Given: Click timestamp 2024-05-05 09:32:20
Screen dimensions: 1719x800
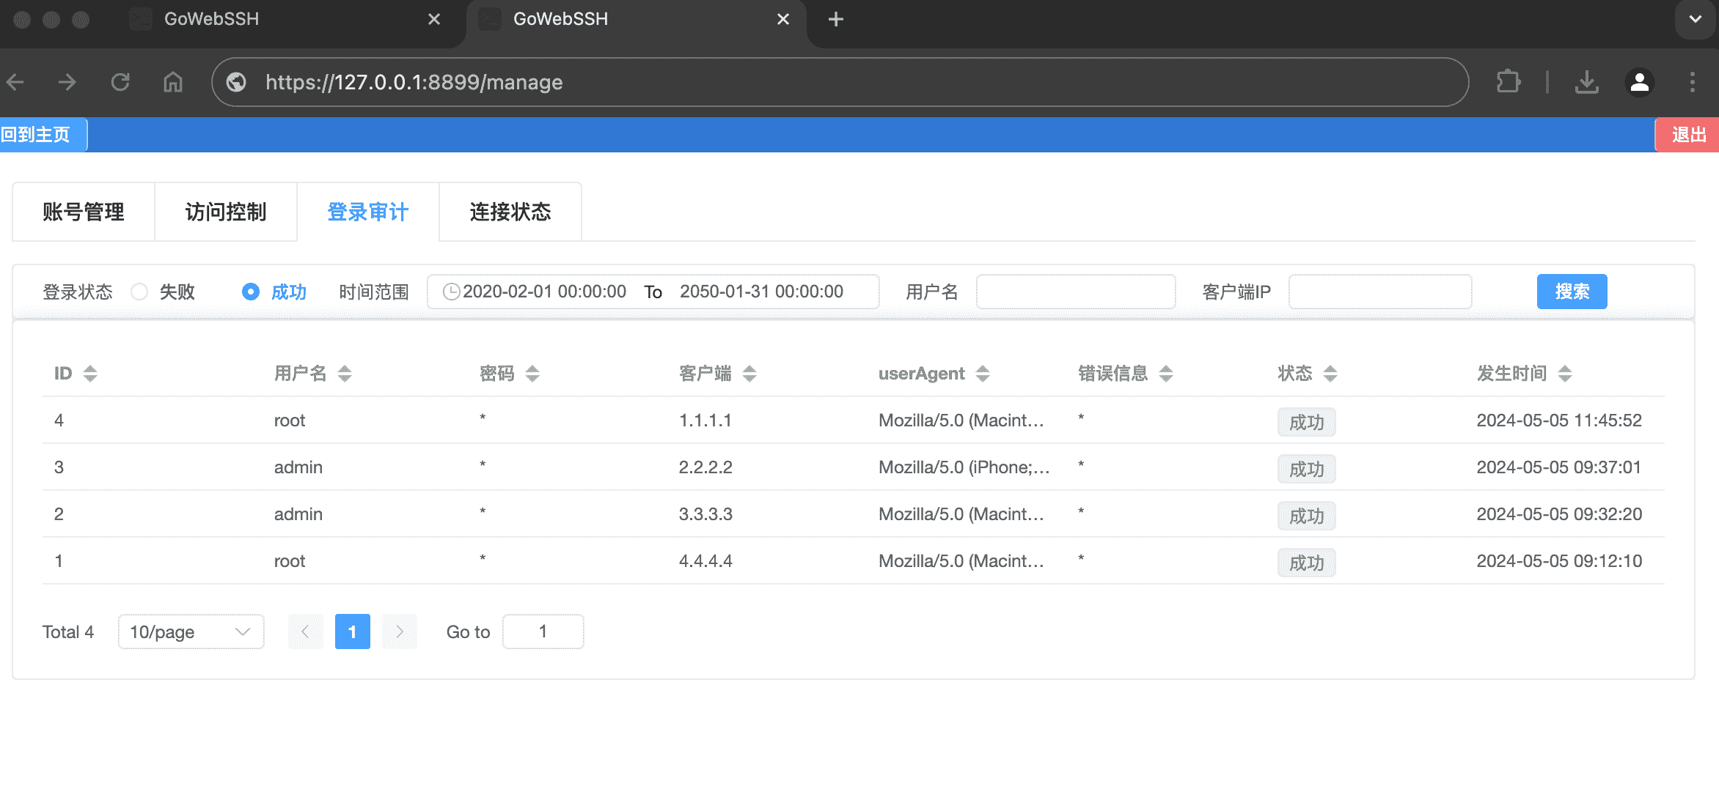Looking at the screenshot, I should point(1559,514).
